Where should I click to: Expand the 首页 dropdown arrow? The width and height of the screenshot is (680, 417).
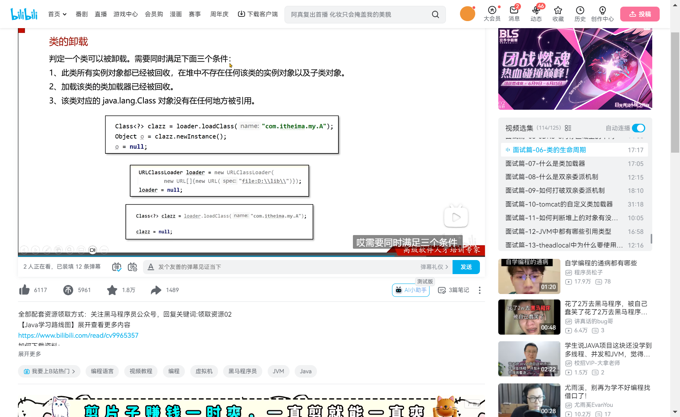[65, 14]
